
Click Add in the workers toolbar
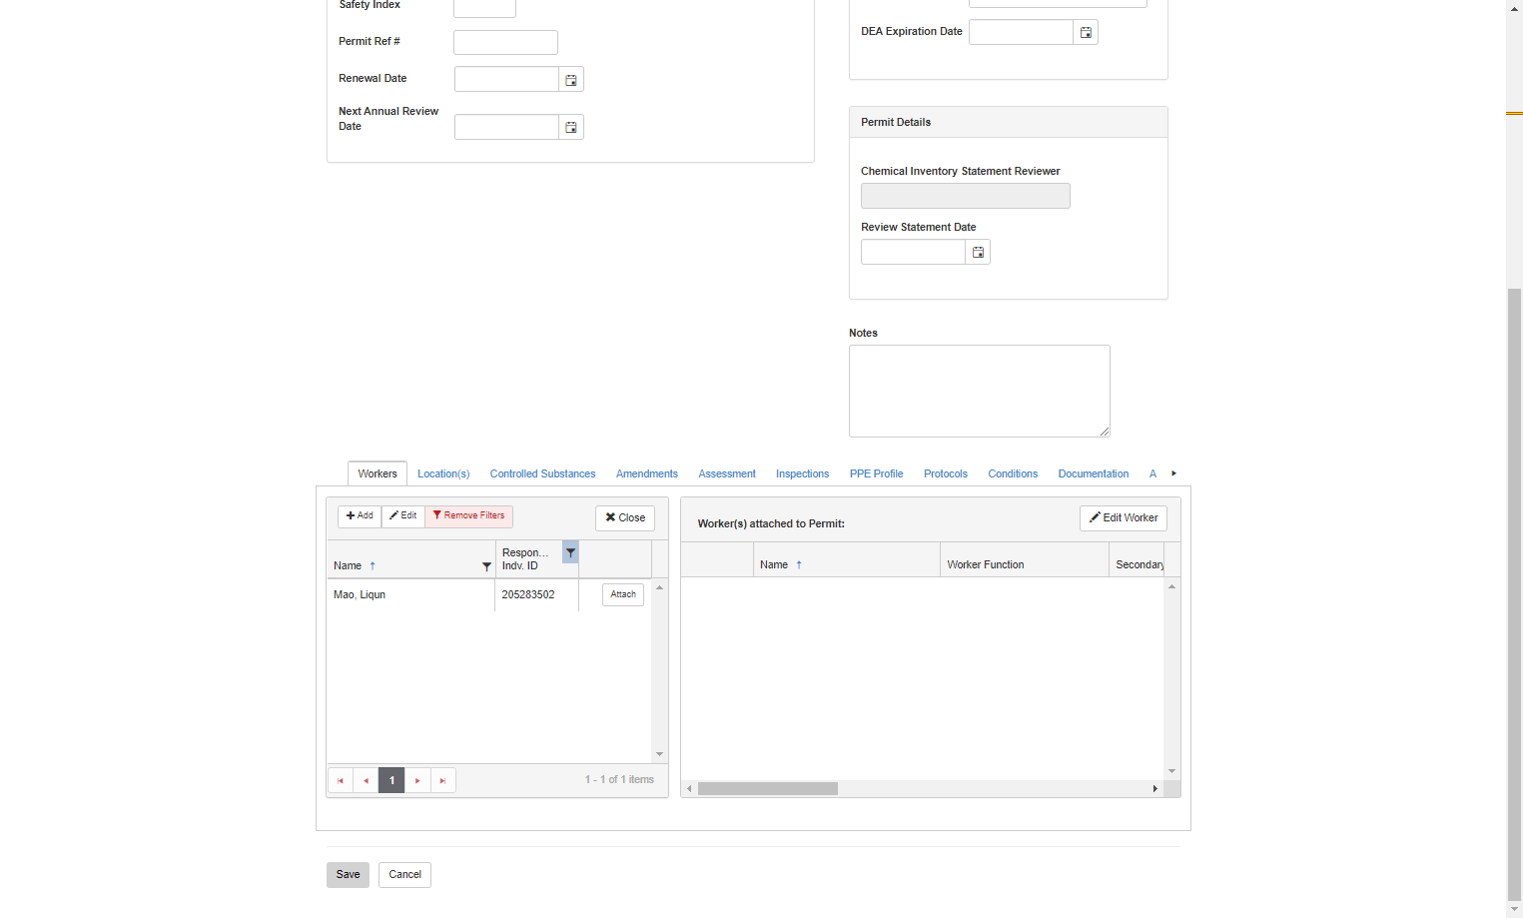coord(360,515)
